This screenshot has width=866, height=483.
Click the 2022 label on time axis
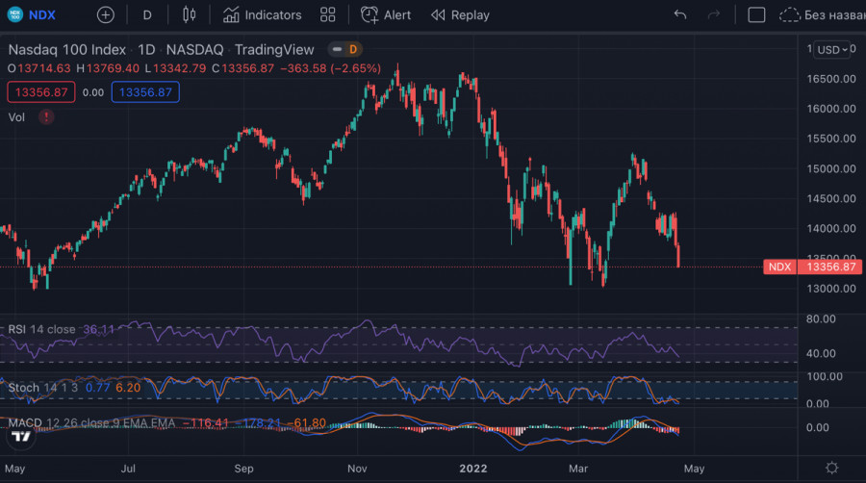(x=473, y=469)
